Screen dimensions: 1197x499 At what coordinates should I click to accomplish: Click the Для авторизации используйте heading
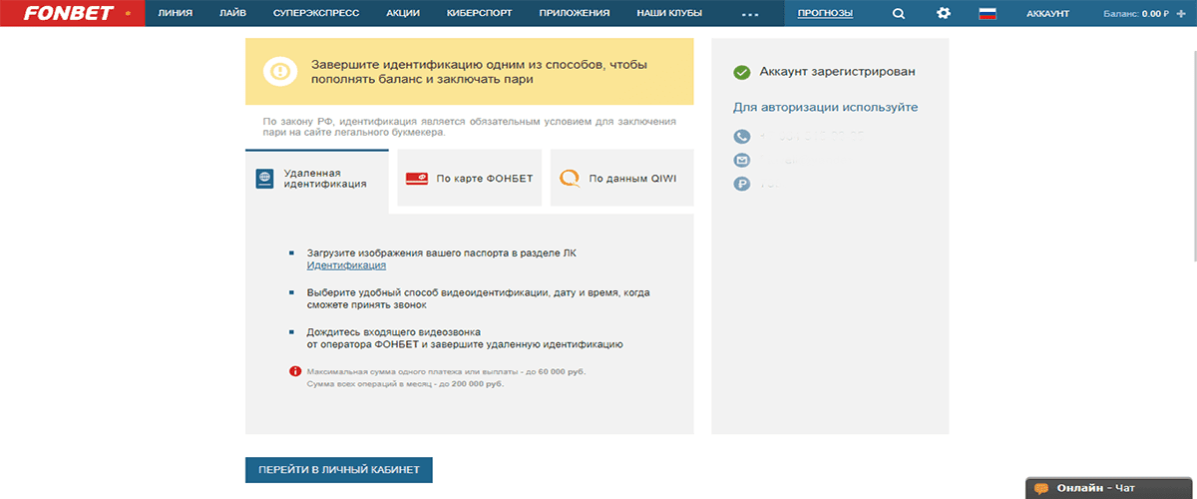[826, 107]
